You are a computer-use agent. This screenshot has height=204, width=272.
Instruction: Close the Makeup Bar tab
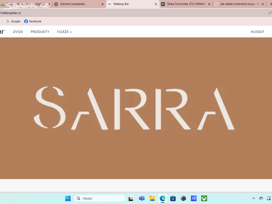156,4
